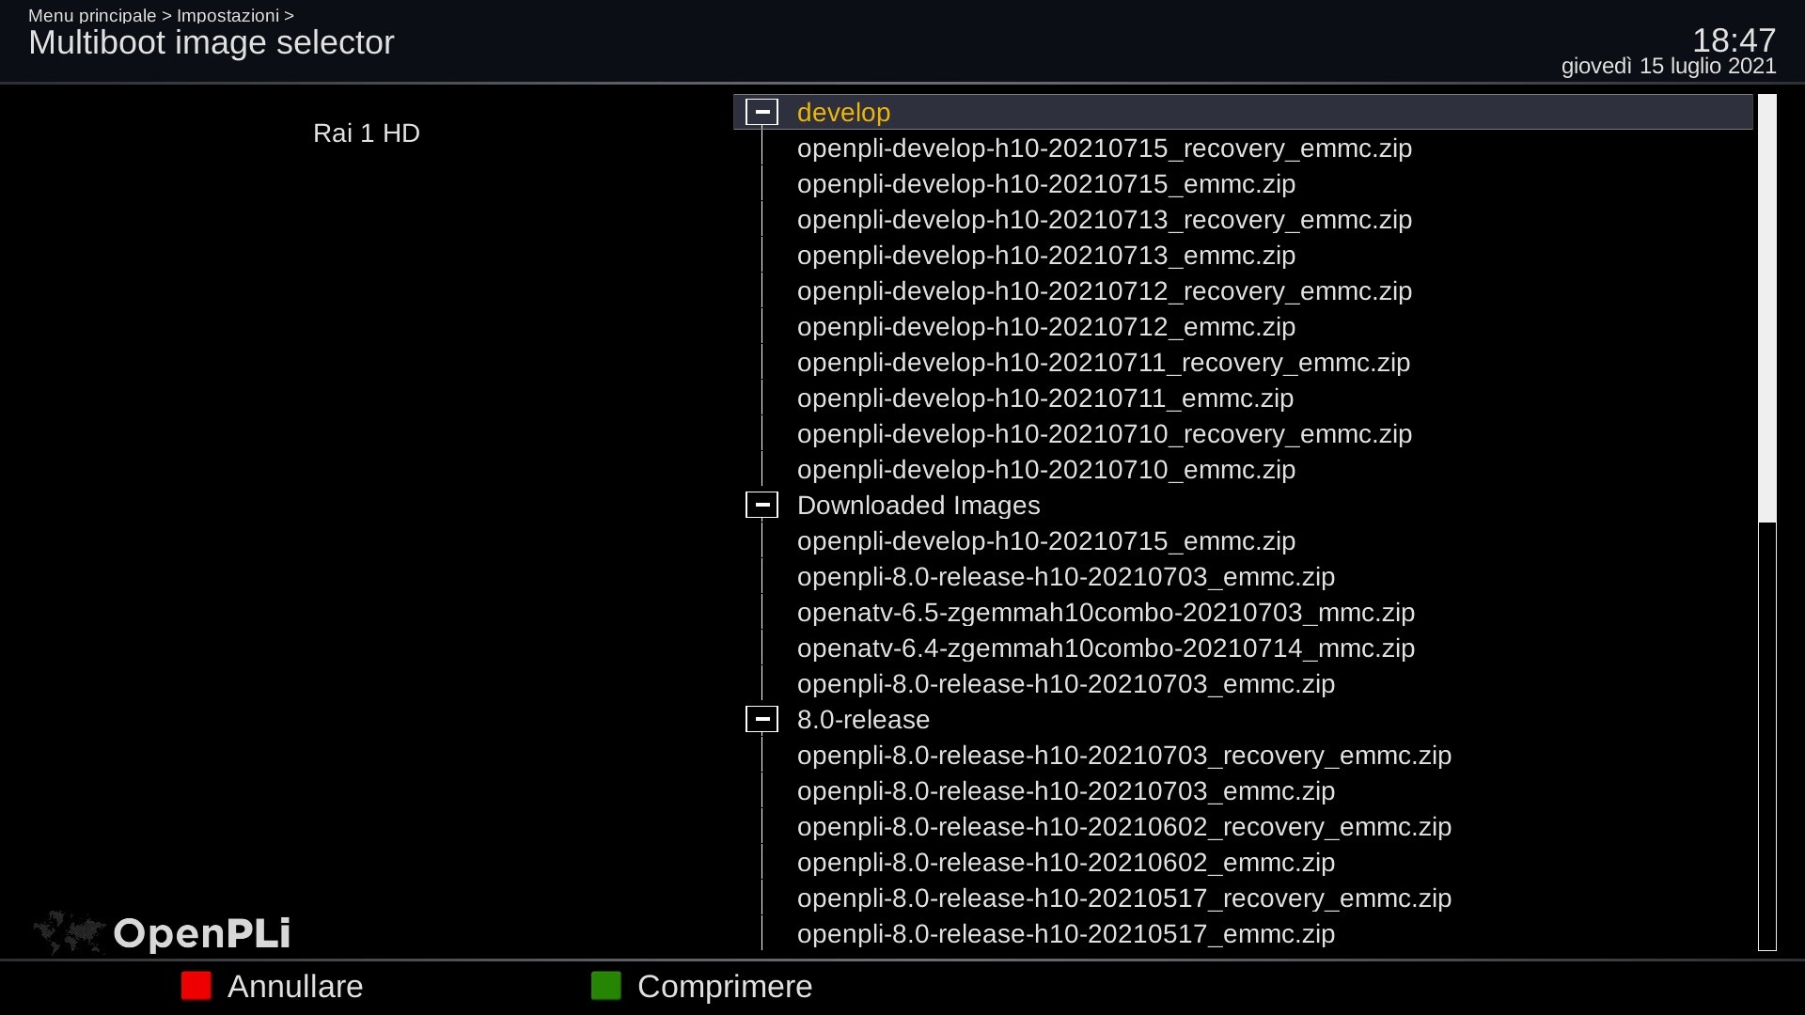
Task: Open Menu principale breadcrumb
Action: point(92,16)
